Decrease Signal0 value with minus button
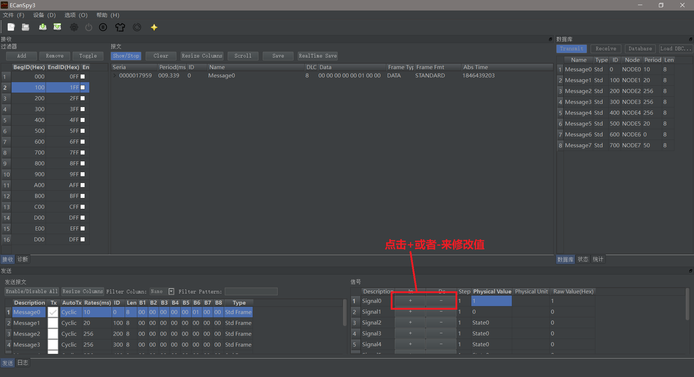This screenshot has width=694, height=377. point(441,301)
